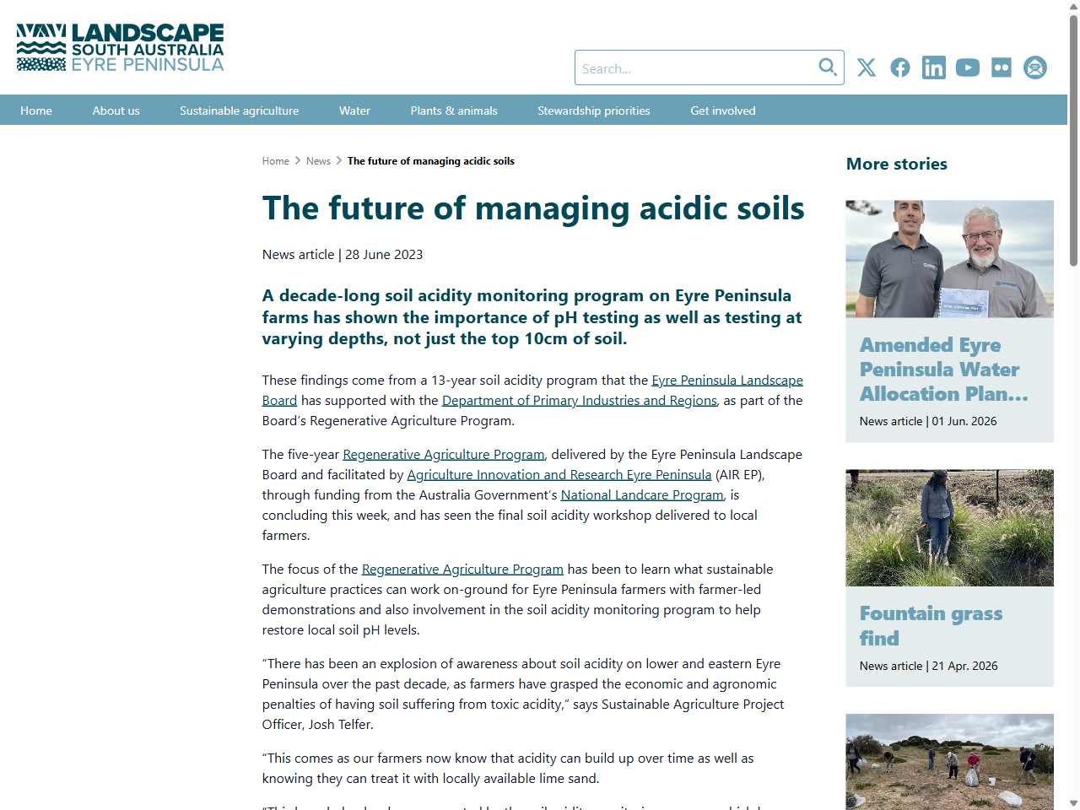Click the scrollbar down arrow

(x=1073, y=803)
